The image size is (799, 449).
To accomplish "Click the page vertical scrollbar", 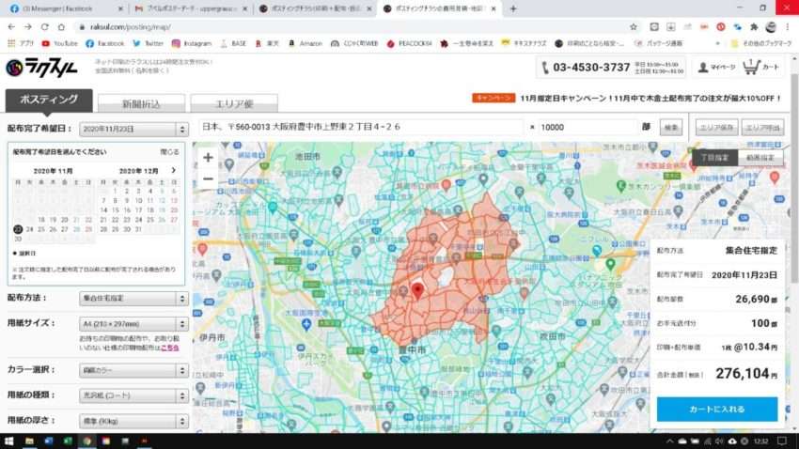I will pyautogui.click(x=794, y=178).
